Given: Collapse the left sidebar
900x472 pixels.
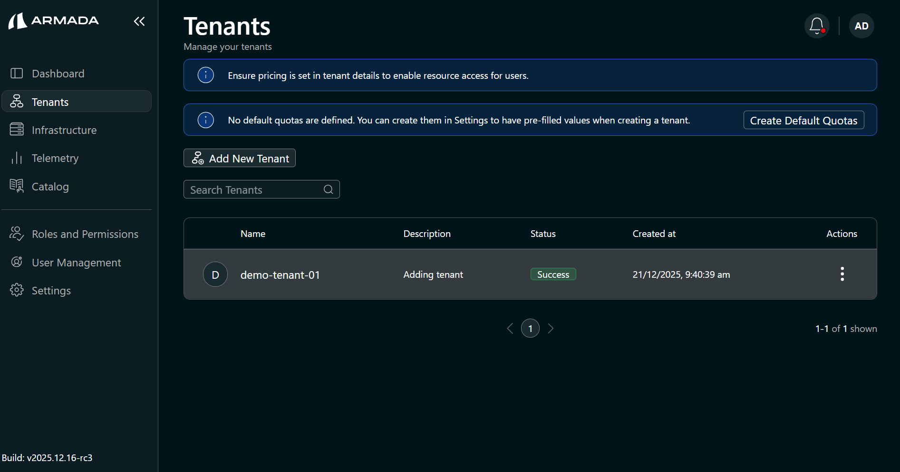Looking at the screenshot, I should (x=139, y=21).
